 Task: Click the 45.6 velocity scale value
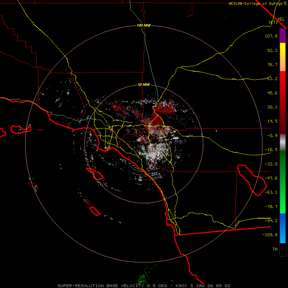point(272,93)
